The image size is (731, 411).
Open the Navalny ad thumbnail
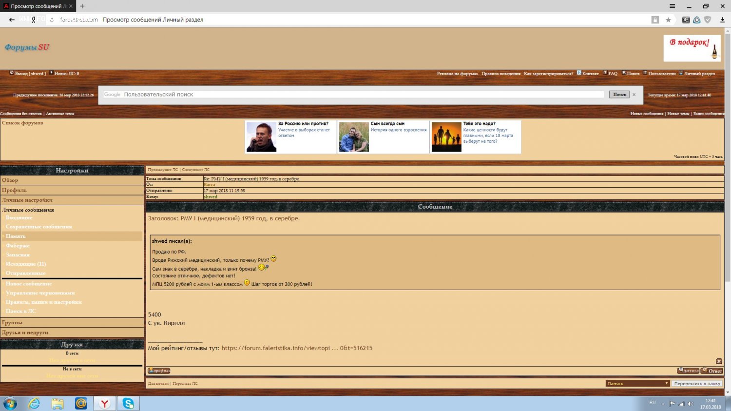(261, 137)
